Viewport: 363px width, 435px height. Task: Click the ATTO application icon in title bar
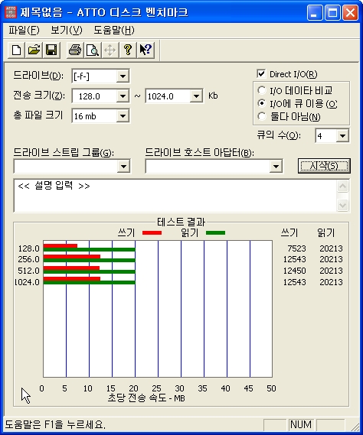pos(11,12)
